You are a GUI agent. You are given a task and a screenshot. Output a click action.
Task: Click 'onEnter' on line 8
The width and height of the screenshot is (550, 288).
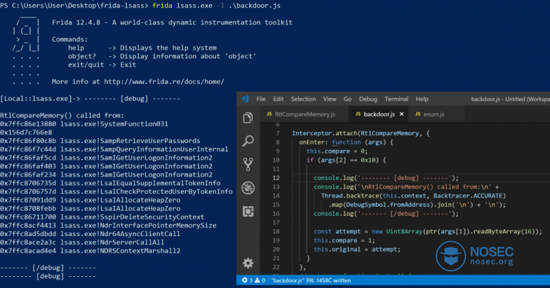click(x=313, y=142)
